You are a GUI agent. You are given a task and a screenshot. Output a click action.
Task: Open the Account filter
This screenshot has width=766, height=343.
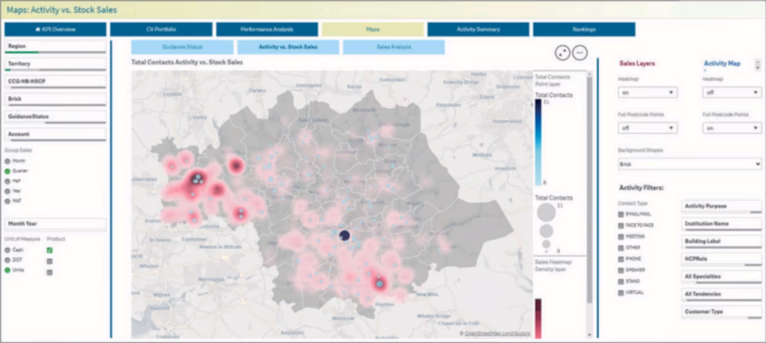click(56, 134)
